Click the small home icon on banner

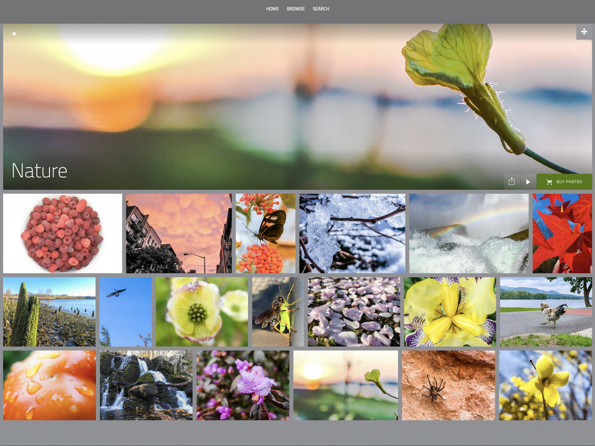(14, 34)
